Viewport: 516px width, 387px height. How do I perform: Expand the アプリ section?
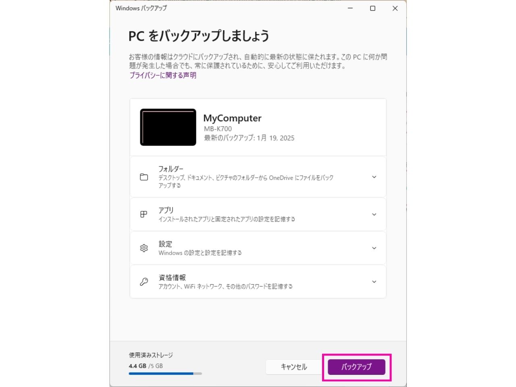[374, 214]
